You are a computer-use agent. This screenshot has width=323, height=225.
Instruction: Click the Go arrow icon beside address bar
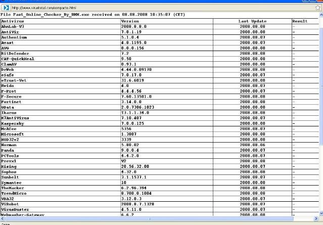[6, 8]
